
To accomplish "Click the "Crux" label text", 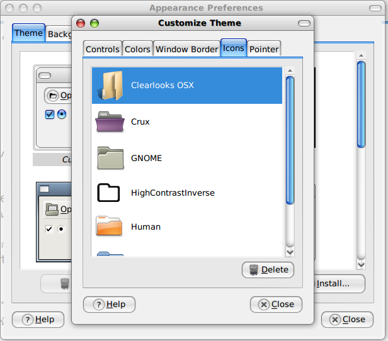I will [x=140, y=122].
